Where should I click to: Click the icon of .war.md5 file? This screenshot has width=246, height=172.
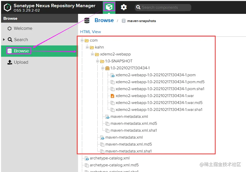pos(113,103)
